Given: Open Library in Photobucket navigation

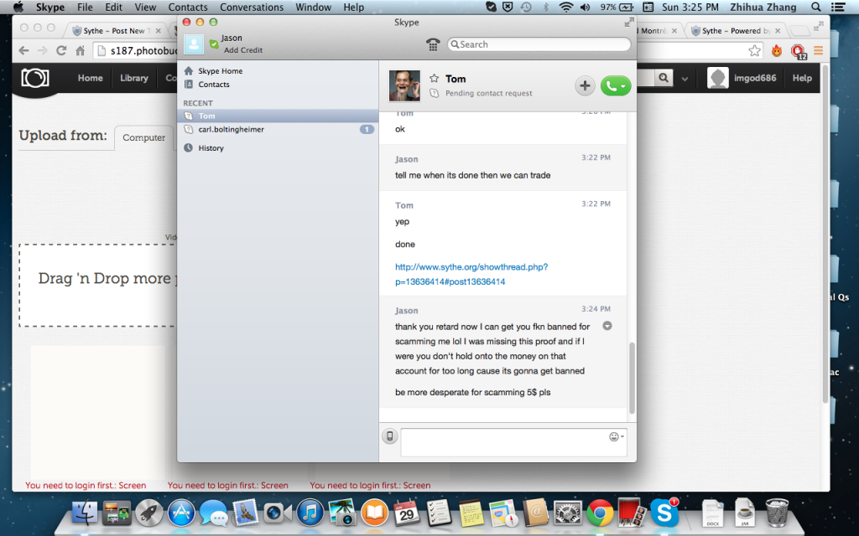Looking at the screenshot, I should (134, 78).
